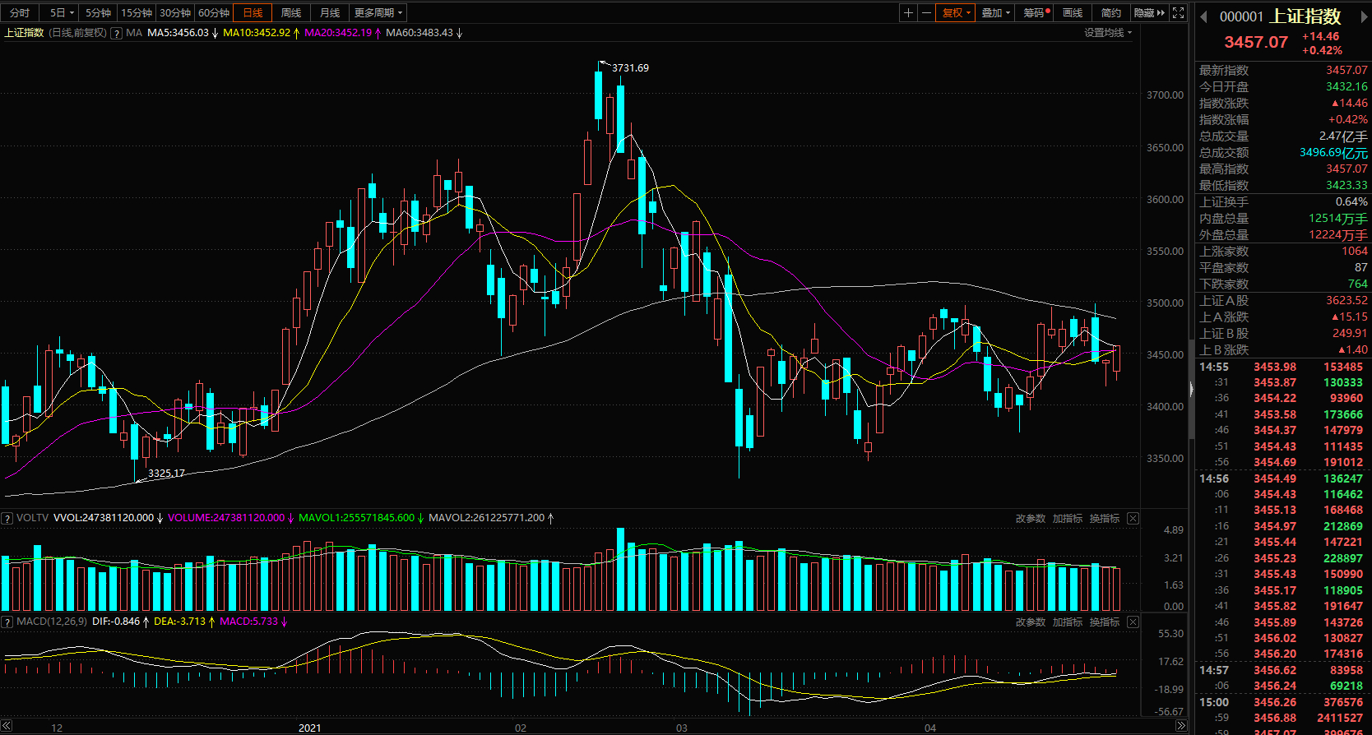Go to previous stock with left arrow
This screenshot has height=735, width=1372.
(x=1203, y=16)
